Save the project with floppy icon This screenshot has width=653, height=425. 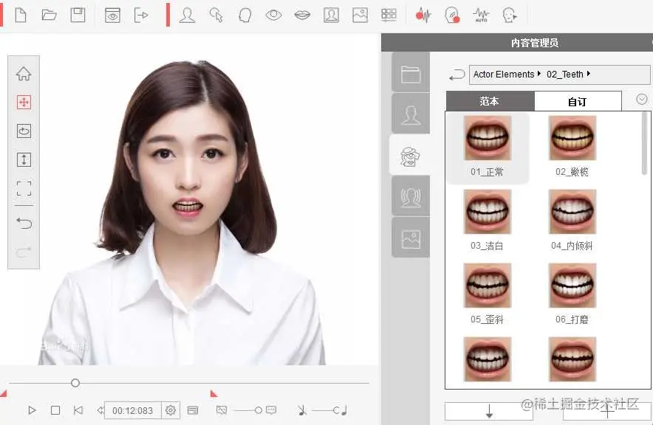pyautogui.click(x=78, y=15)
